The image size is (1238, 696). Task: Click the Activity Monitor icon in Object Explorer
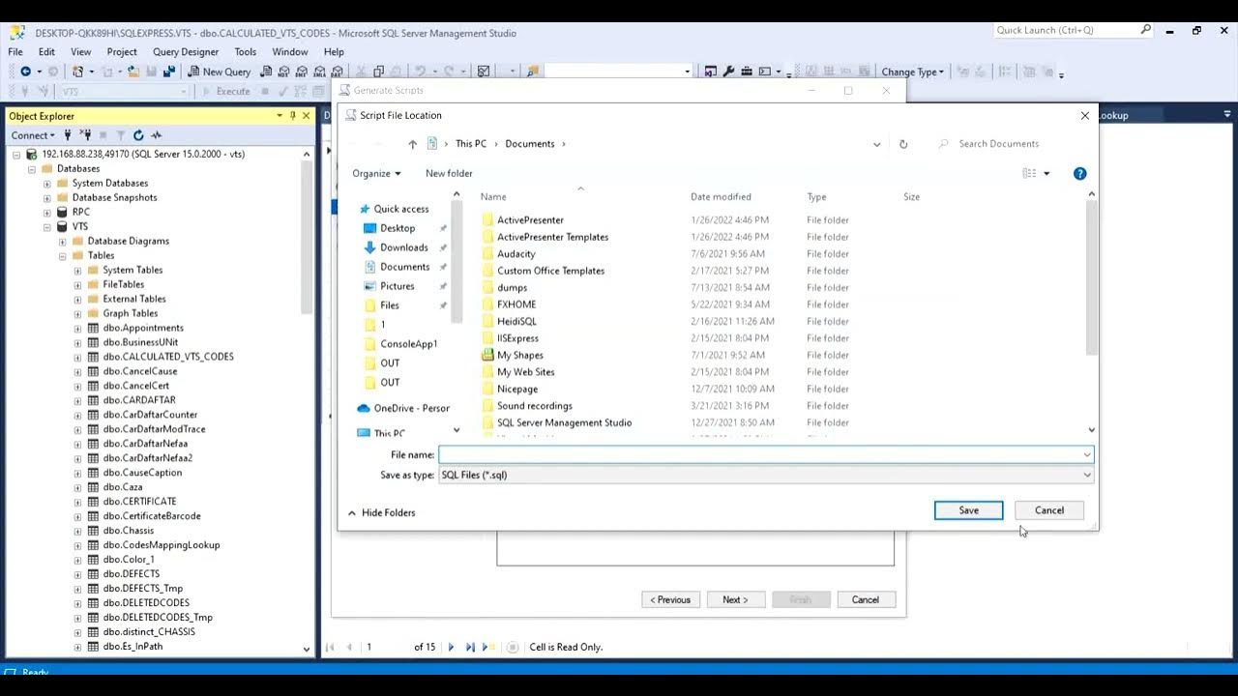point(157,135)
